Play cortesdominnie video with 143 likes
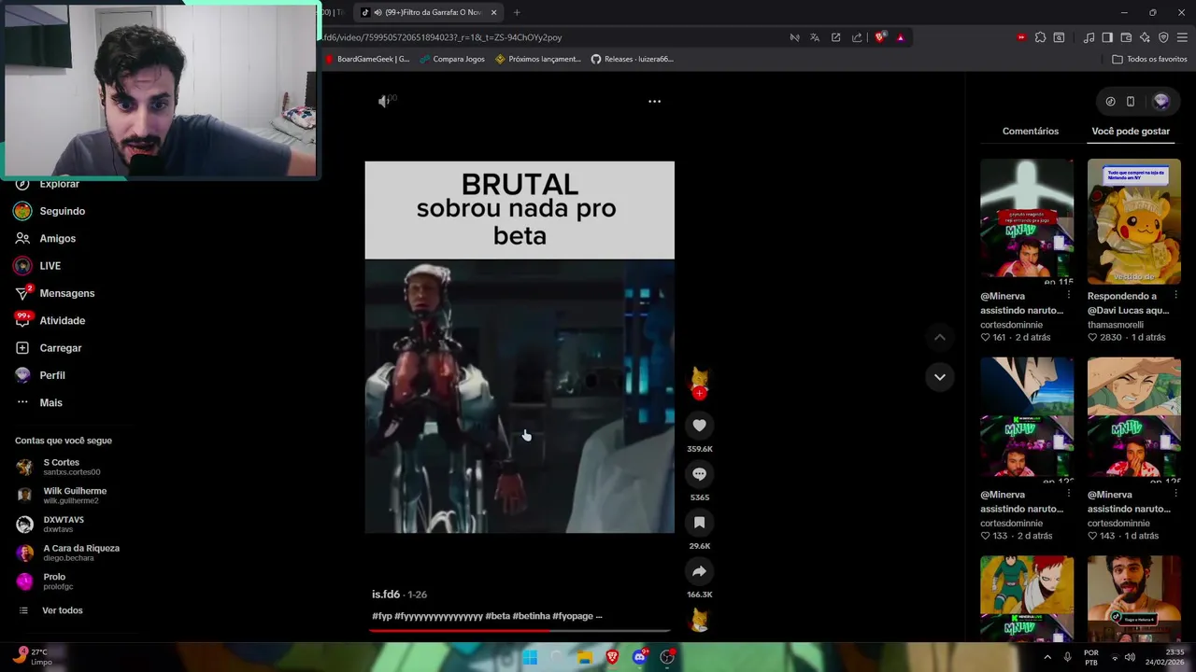This screenshot has width=1196, height=672. tap(1133, 419)
